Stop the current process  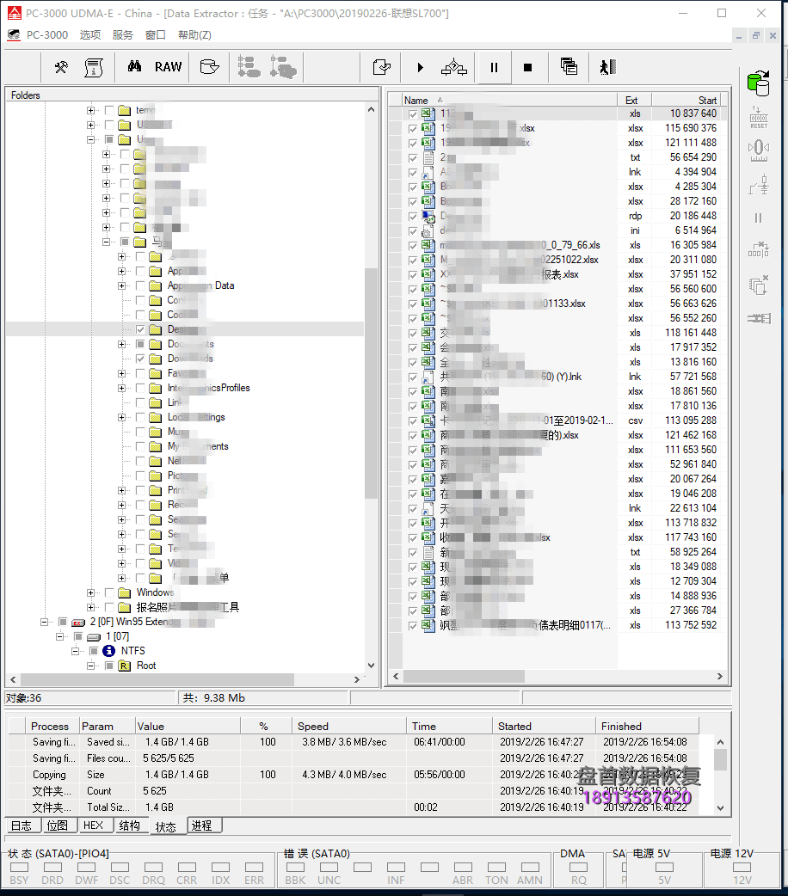tap(528, 67)
